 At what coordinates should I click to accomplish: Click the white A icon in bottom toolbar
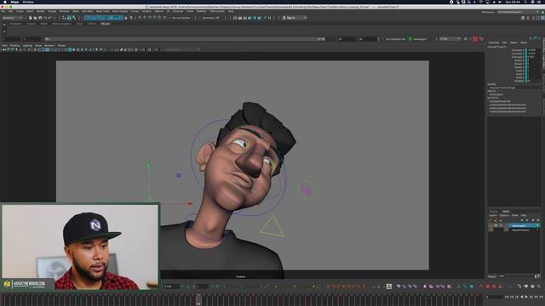[389, 286]
